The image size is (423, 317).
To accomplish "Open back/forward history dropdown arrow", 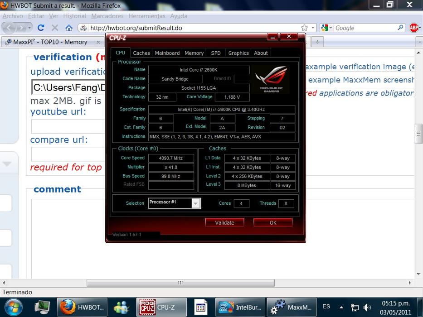I will pyautogui.click(x=29, y=28).
